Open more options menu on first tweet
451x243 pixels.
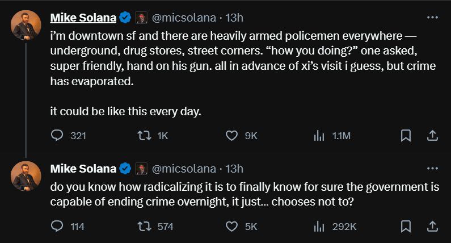click(x=432, y=18)
